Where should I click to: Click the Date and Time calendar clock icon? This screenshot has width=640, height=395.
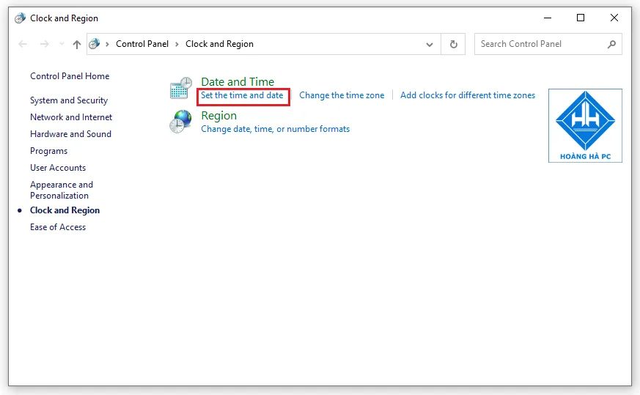tap(180, 88)
